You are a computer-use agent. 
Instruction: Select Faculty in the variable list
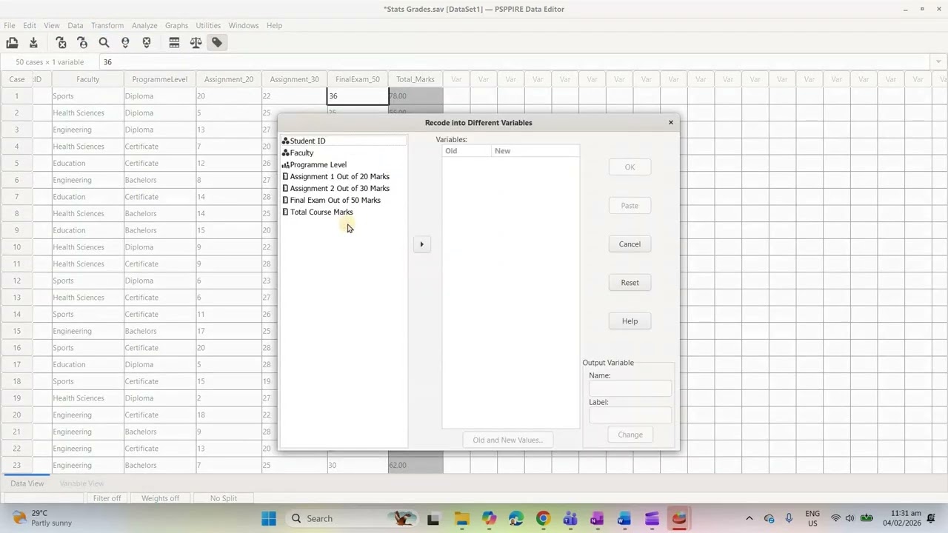coord(344,152)
